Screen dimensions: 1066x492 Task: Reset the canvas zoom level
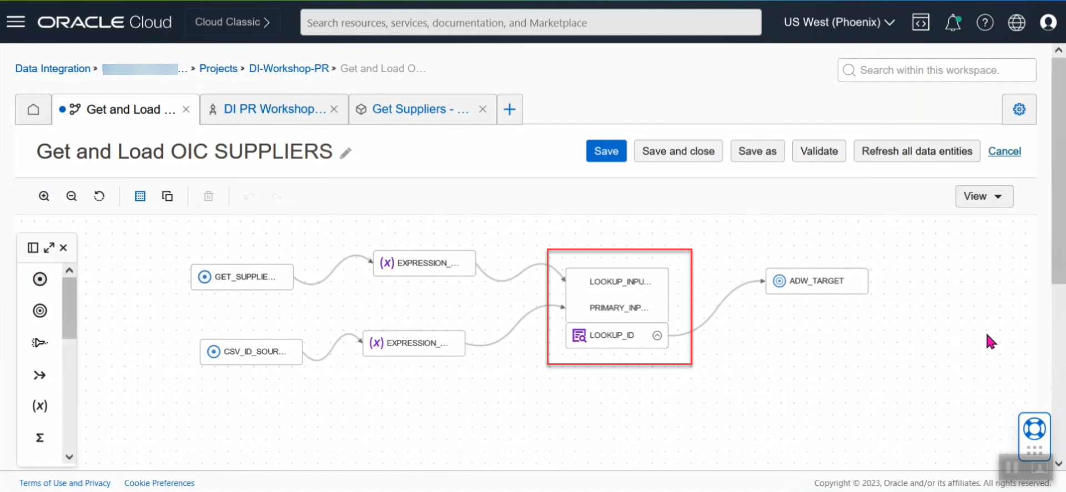coord(99,196)
